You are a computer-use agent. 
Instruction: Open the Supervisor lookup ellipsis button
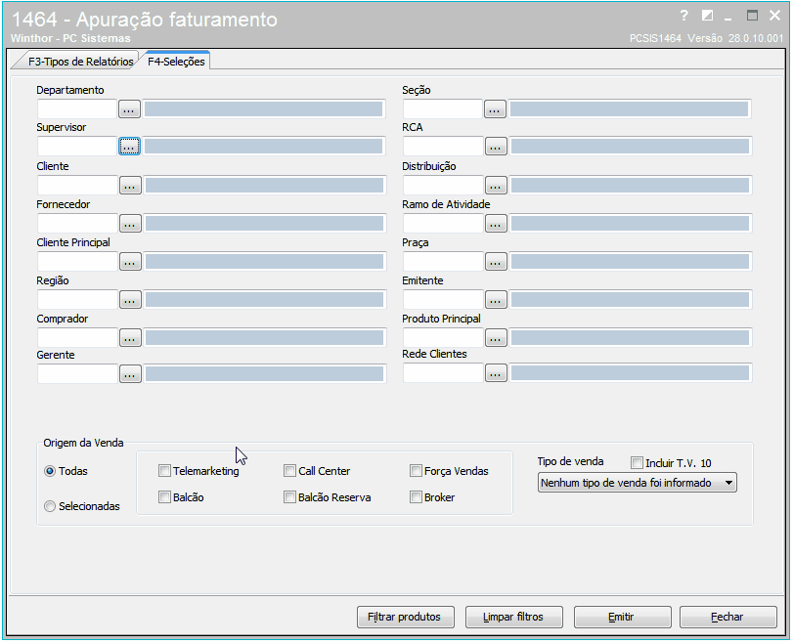click(x=129, y=147)
